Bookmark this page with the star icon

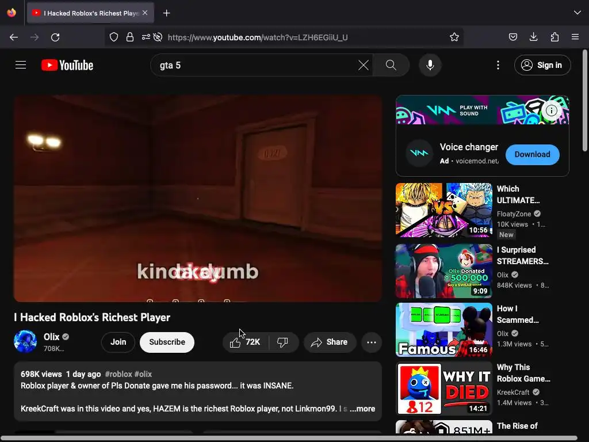tap(454, 37)
